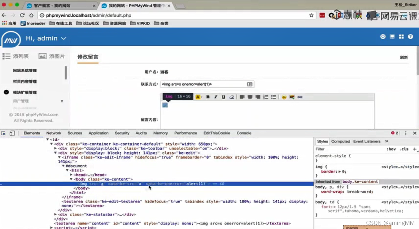
Task: Click the broken image in the editor body
Action: (165, 105)
